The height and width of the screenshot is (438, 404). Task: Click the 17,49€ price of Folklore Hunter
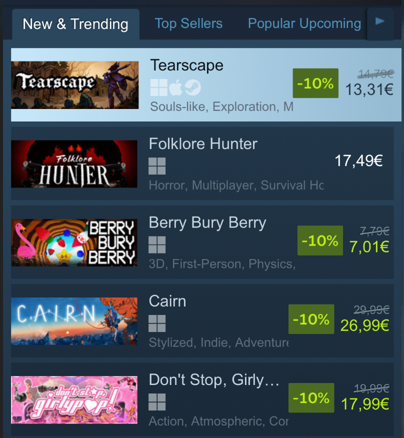pyautogui.click(x=358, y=160)
